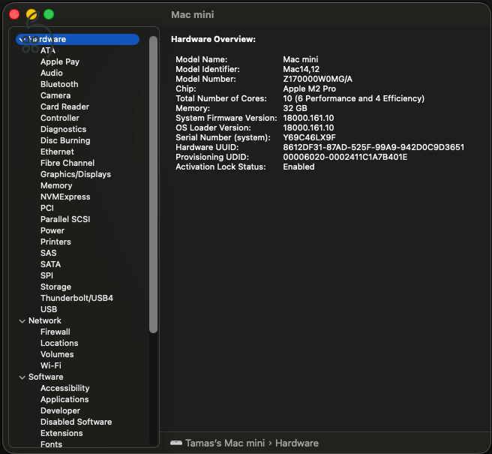492x454 pixels.
Task: Select the Memory sidebar item
Action: pyautogui.click(x=56, y=185)
